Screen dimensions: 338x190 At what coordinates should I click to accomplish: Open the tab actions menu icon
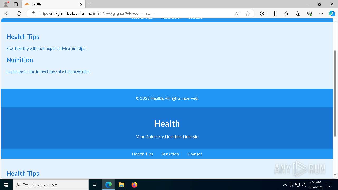click(x=16, y=4)
